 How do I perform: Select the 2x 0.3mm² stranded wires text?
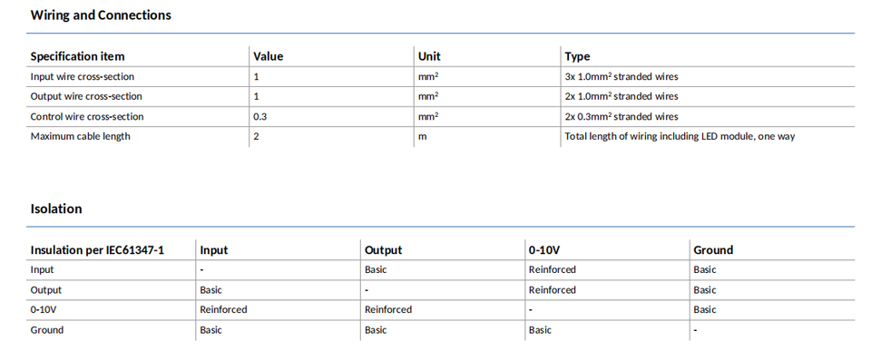[621, 117]
